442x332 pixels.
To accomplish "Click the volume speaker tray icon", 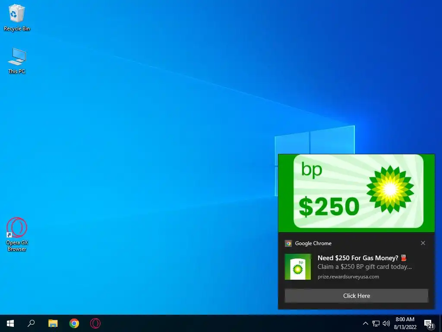I will click(386, 323).
